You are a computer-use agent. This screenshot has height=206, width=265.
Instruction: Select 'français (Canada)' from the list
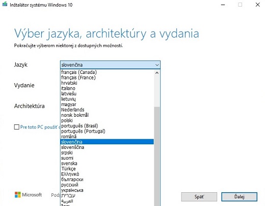pos(107,72)
